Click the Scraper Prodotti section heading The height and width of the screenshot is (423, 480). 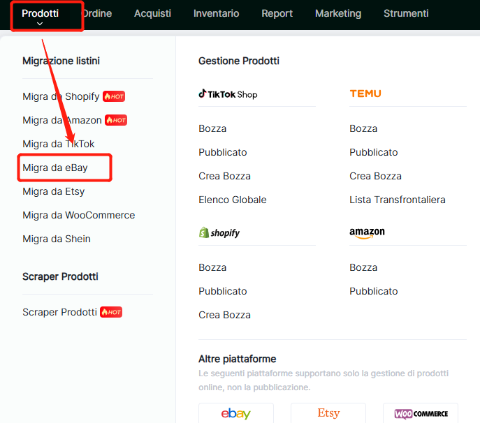[60, 276]
